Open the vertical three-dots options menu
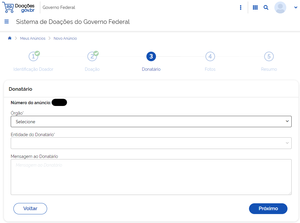300x223 pixels. coord(241,8)
